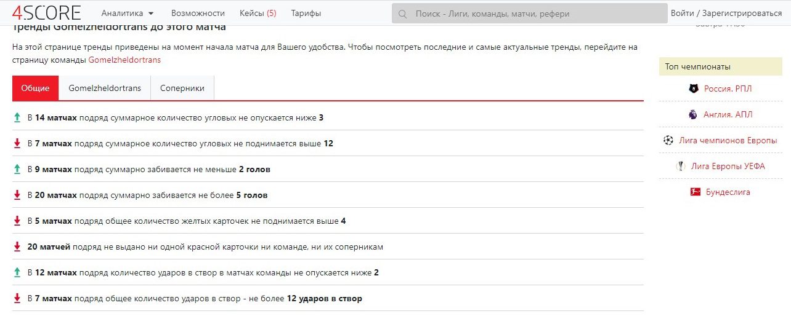Switch to the Gomelzheldortrans tab
791x316 pixels.
pyautogui.click(x=105, y=88)
